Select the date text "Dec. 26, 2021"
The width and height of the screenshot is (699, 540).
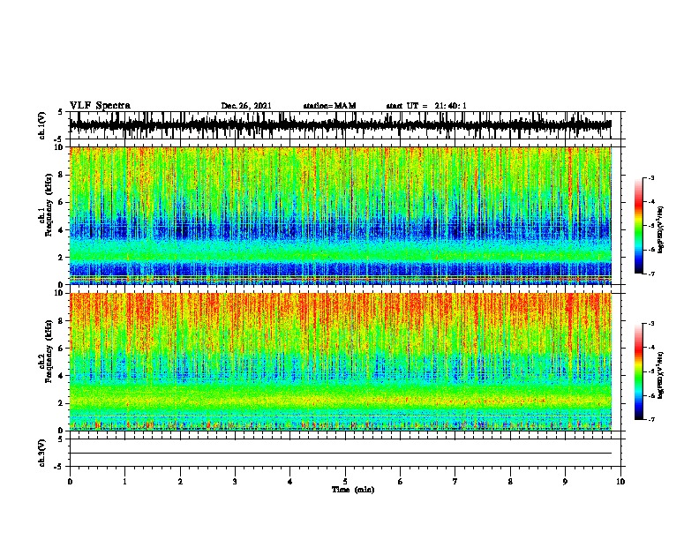[x=246, y=106]
